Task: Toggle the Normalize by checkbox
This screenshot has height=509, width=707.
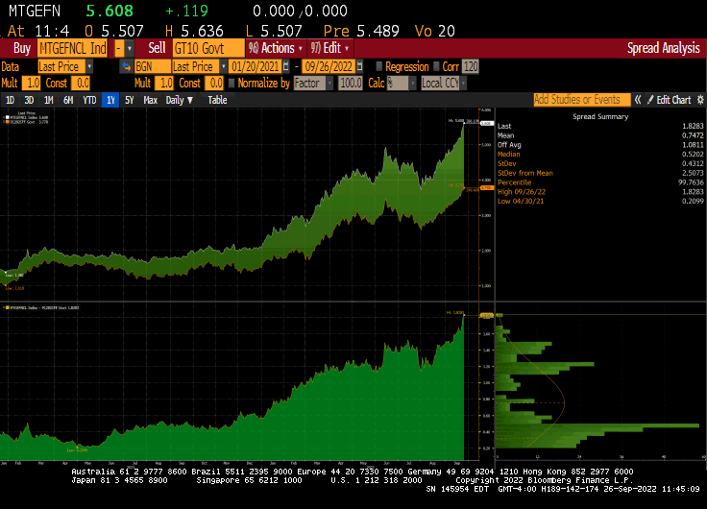Action: (x=232, y=84)
